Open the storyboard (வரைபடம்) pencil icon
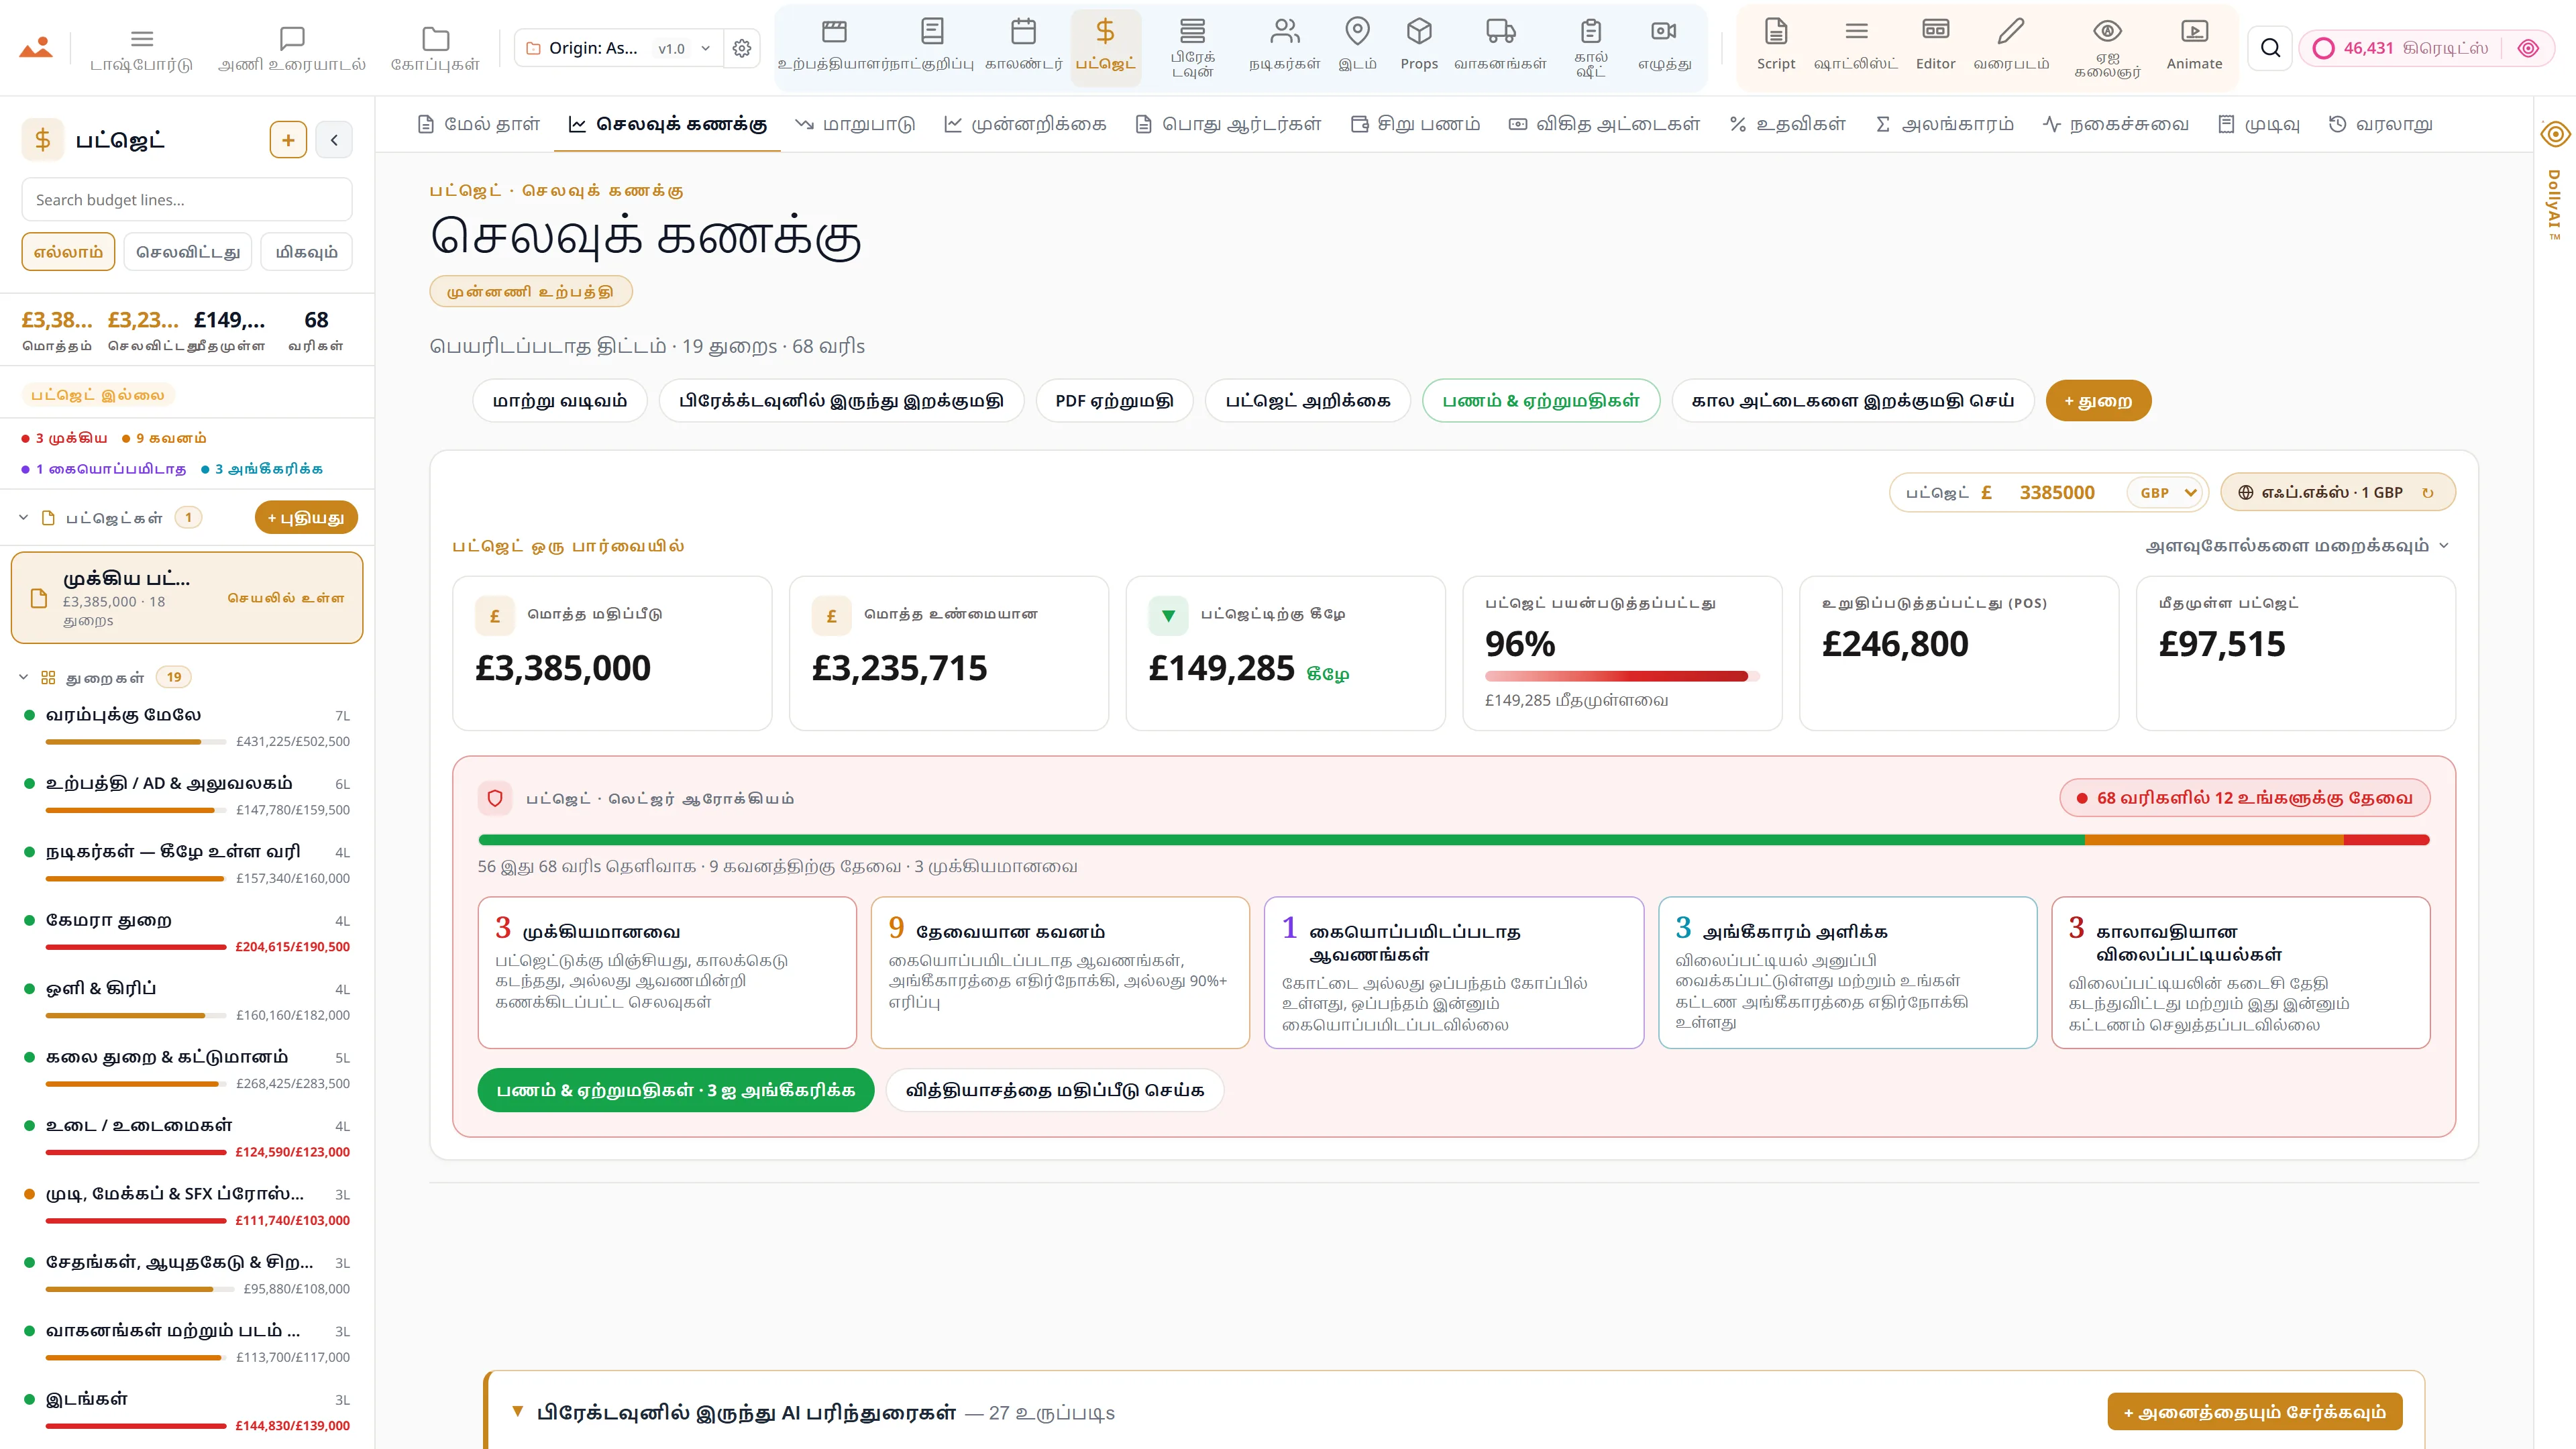This screenshot has height=1449, width=2576. [x=2011, y=31]
